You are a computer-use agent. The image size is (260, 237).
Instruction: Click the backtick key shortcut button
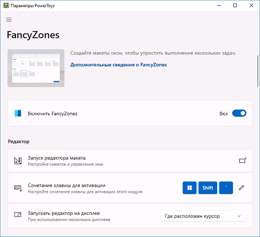coord(226,188)
